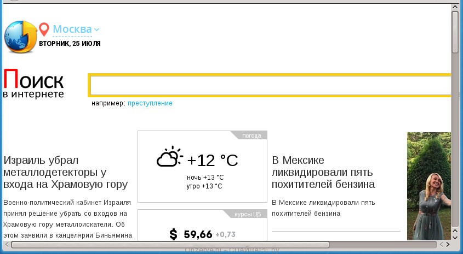The image size is (463, 254).
Task: Click the vertical scrollbar down arrow
Action: pos(455,237)
